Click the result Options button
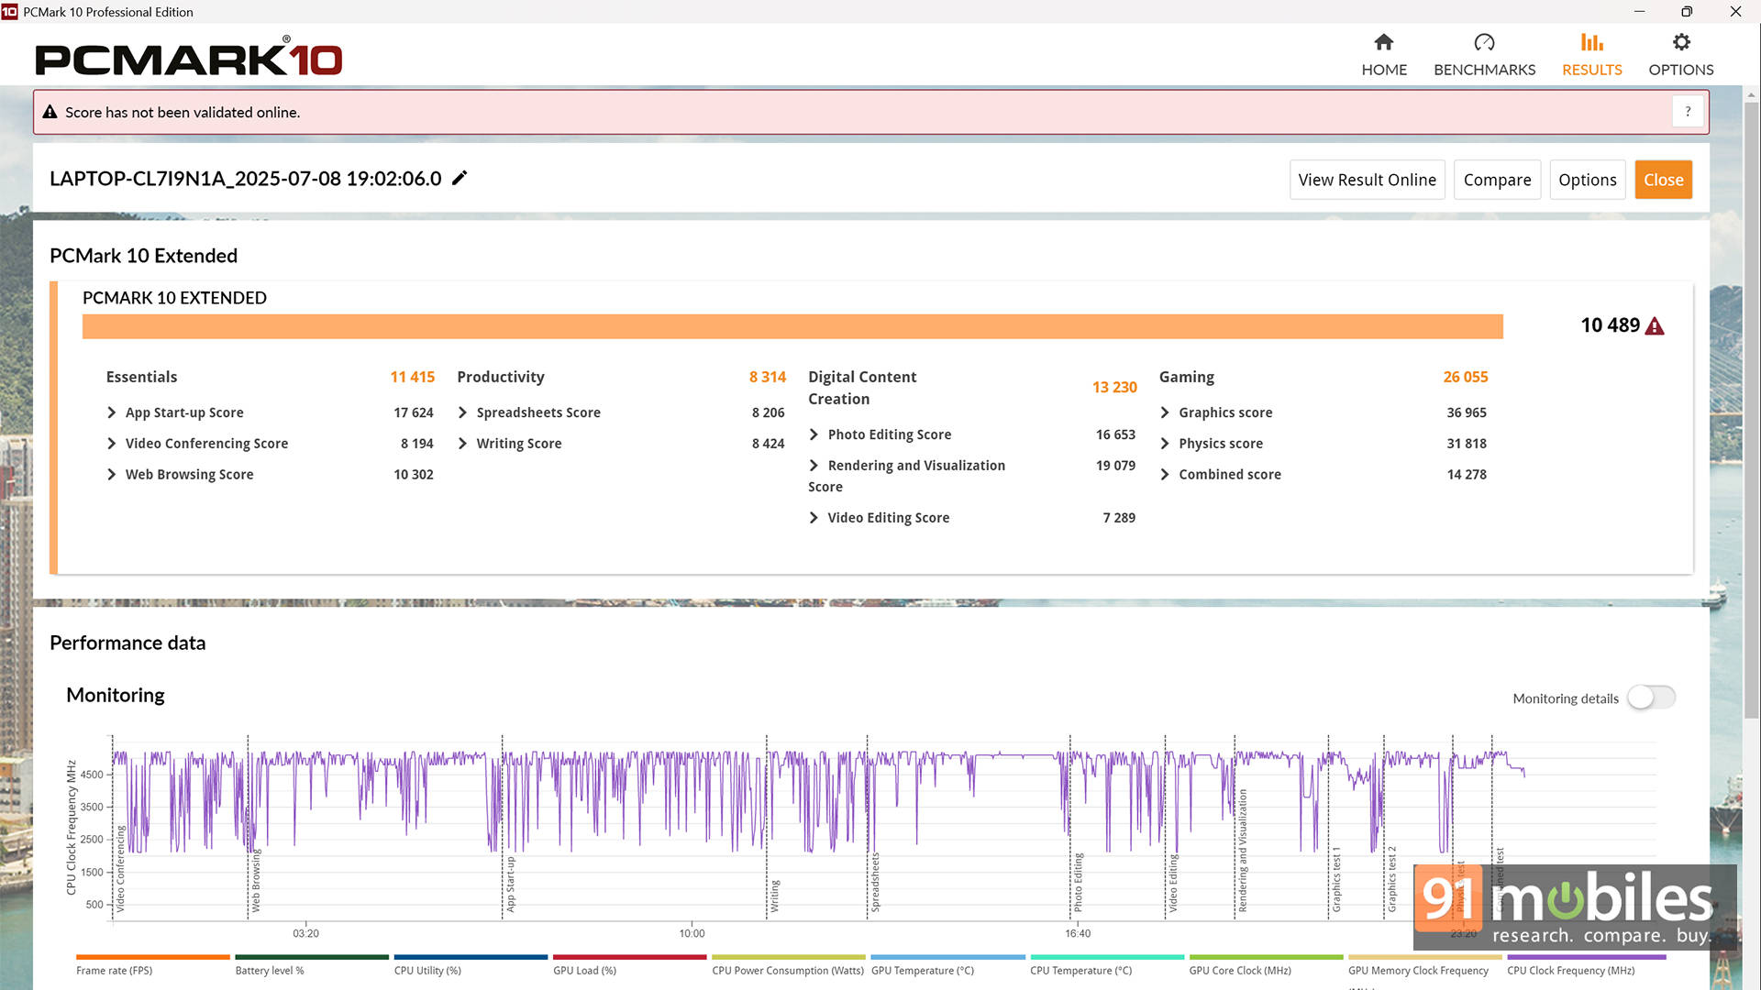Screen dimensions: 1761x990 coord(1587,180)
